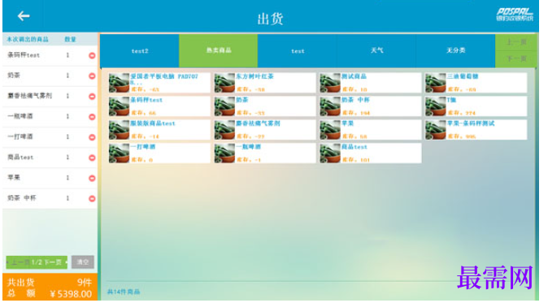Select 奶茶 row in the outgoing list
Viewport: 548px width, 303px height.
tap(50, 76)
